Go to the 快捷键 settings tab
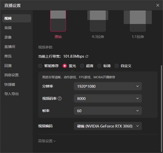The height and width of the screenshot is (153, 163). coord(10,84)
